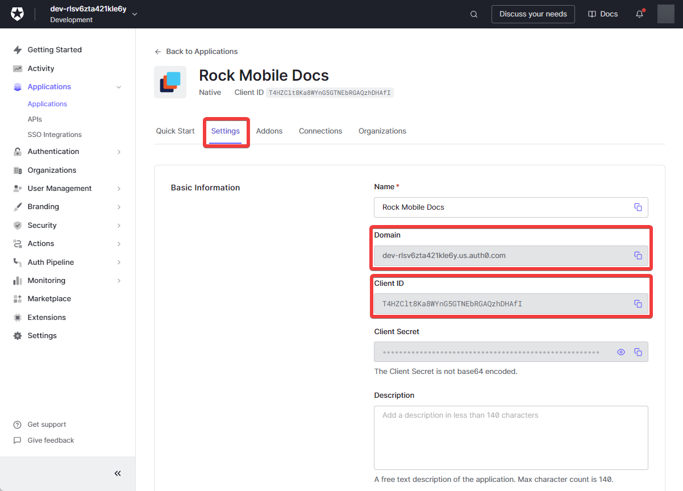
Task: Open the APIs submenu item
Action: 35,119
